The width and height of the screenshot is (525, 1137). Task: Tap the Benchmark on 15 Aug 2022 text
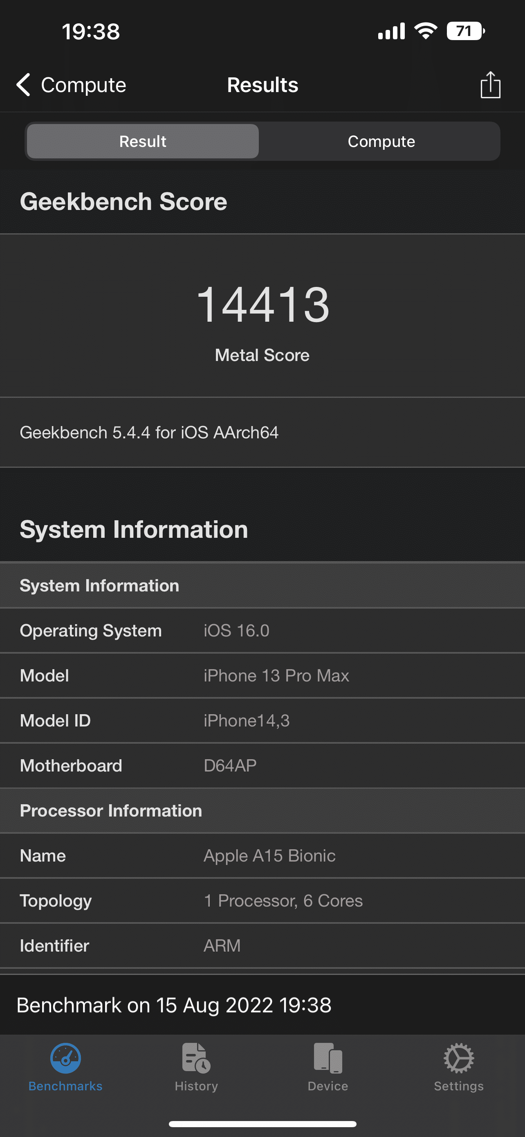click(x=174, y=1005)
